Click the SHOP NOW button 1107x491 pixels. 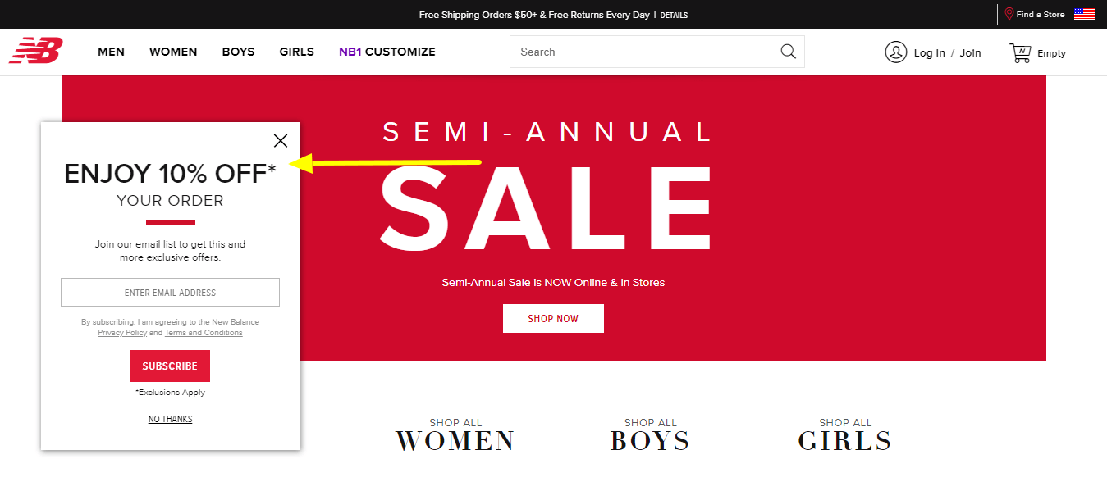pos(553,318)
